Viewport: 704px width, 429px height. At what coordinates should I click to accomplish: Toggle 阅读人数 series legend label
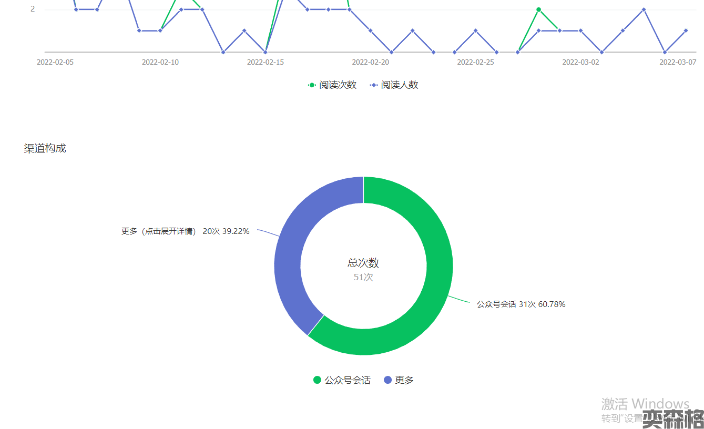coord(400,85)
